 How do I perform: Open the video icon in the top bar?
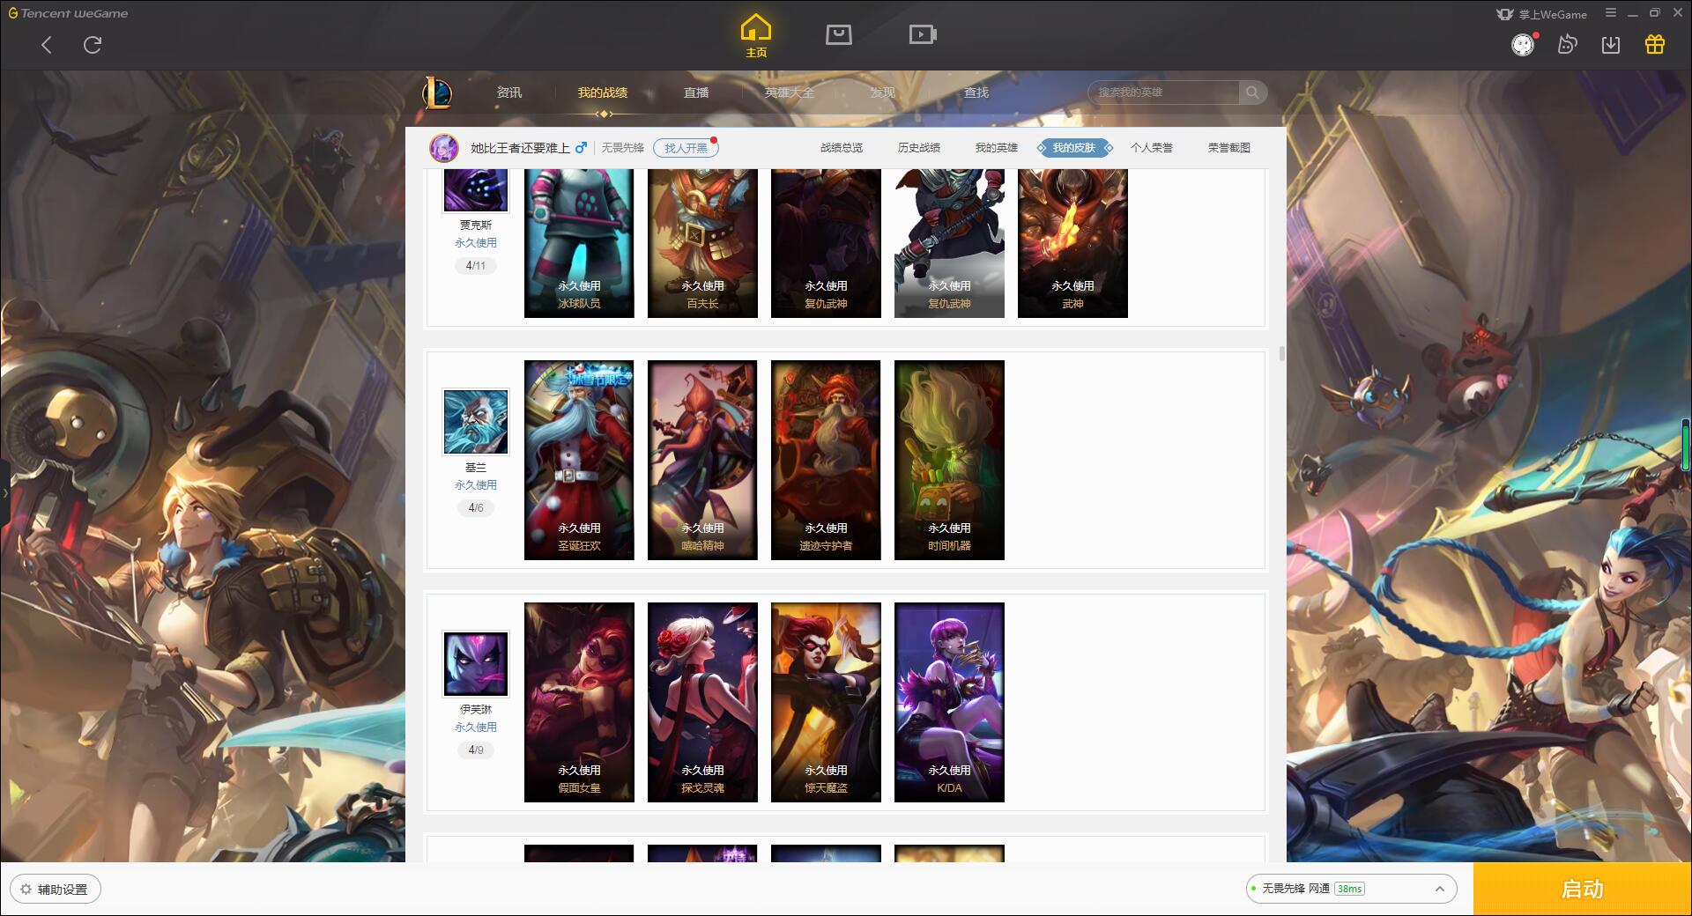(923, 34)
